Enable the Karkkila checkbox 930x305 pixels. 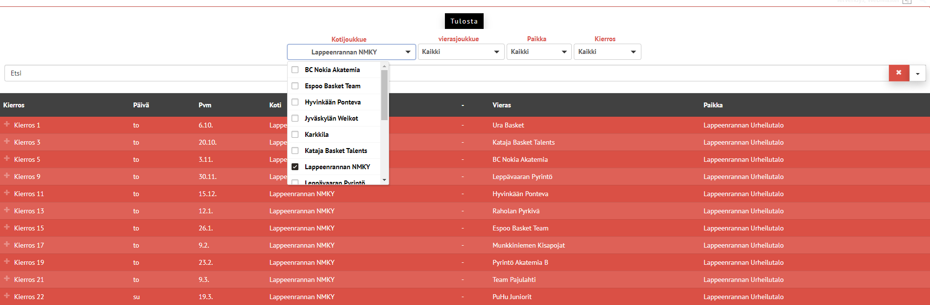point(295,134)
